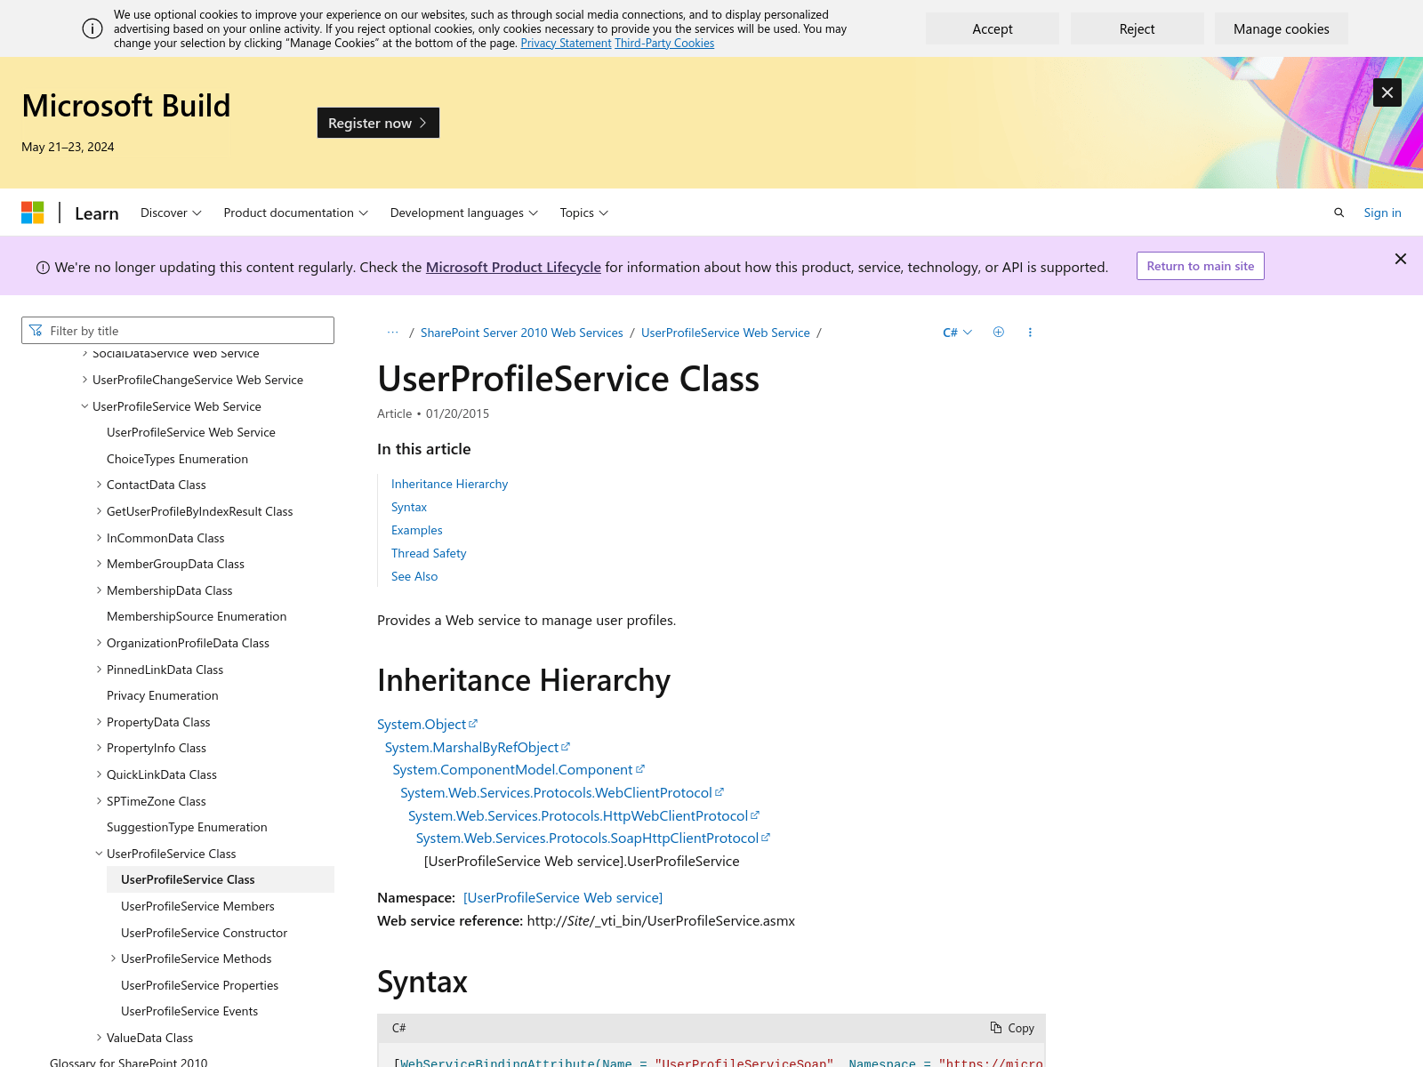
Task: Dismiss the content lifecycle notice
Action: pos(1400,259)
